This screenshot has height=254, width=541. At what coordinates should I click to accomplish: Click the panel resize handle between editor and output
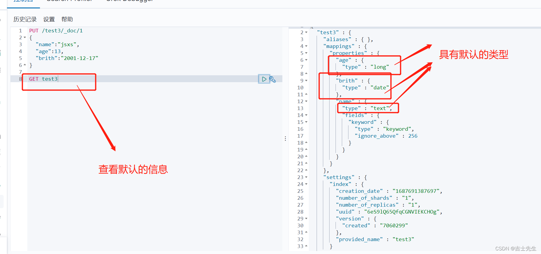coord(285,139)
